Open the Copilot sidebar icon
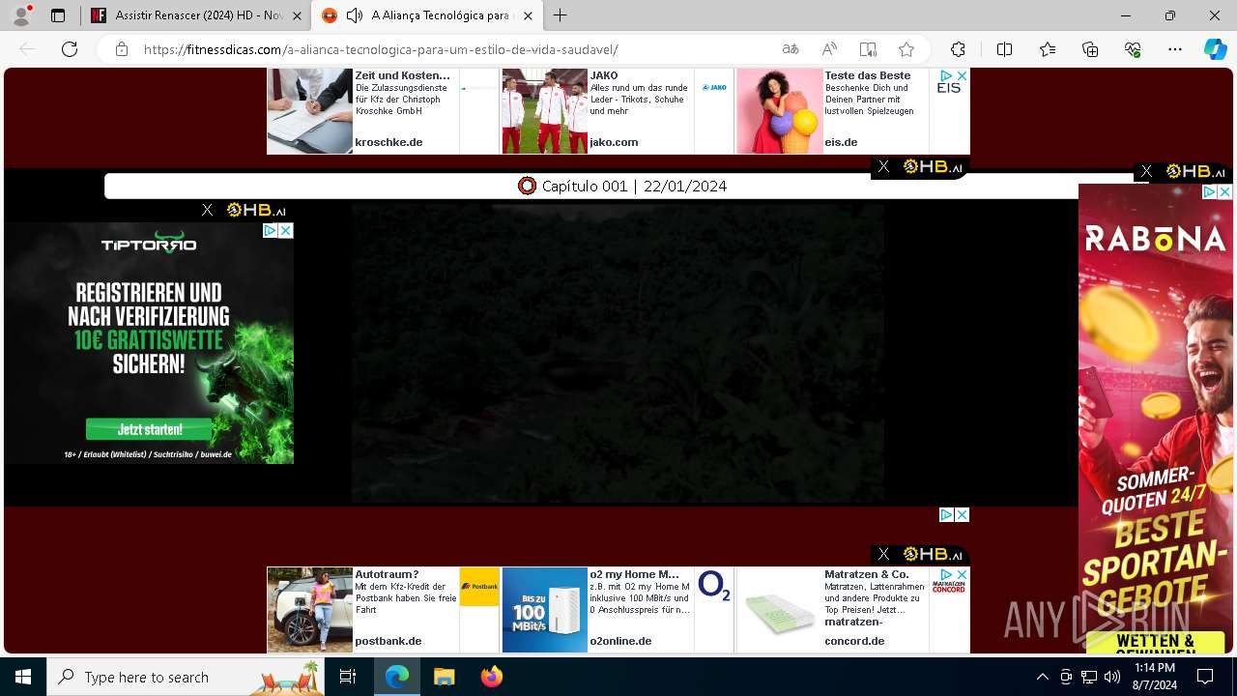 [x=1215, y=49]
